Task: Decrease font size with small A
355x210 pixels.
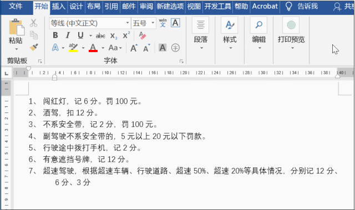Action: (146, 48)
